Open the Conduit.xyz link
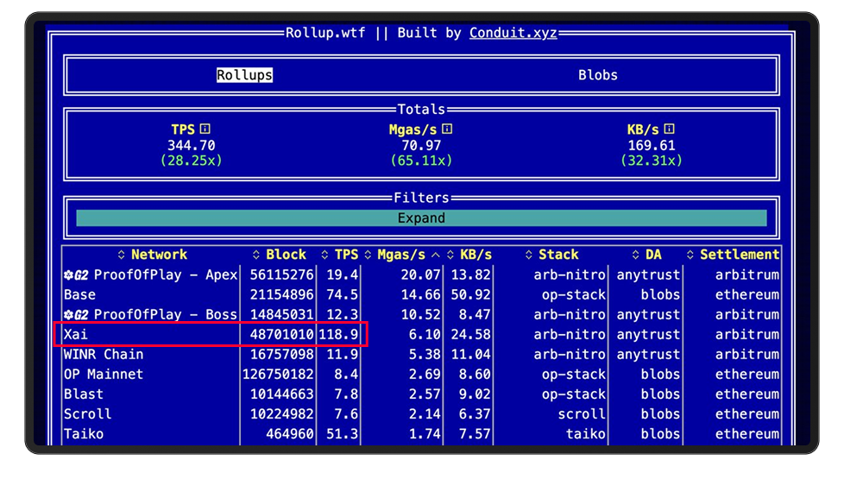Viewport: 844px width, 492px height. pyautogui.click(x=513, y=33)
